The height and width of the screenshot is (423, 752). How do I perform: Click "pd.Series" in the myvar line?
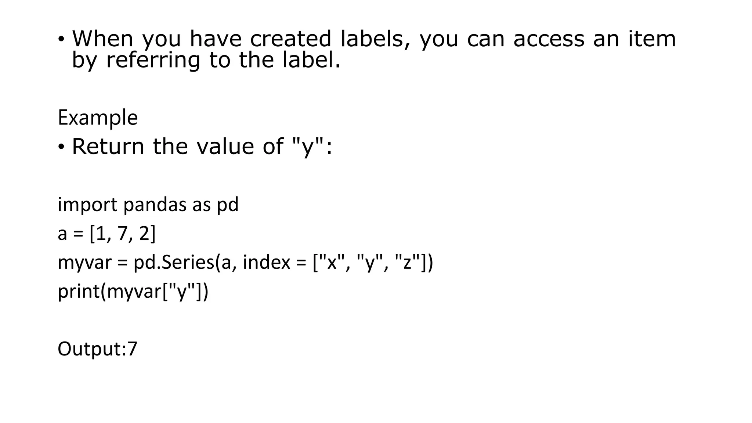click(174, 263)
